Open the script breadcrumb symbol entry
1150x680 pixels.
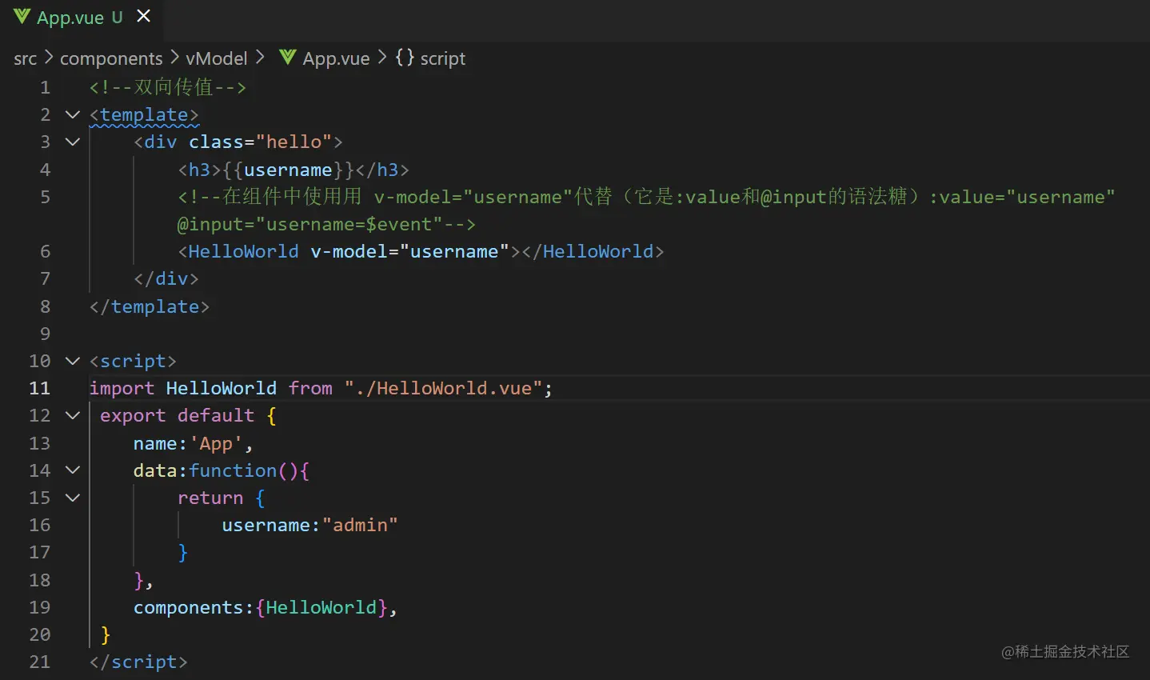tap(443, 58)
